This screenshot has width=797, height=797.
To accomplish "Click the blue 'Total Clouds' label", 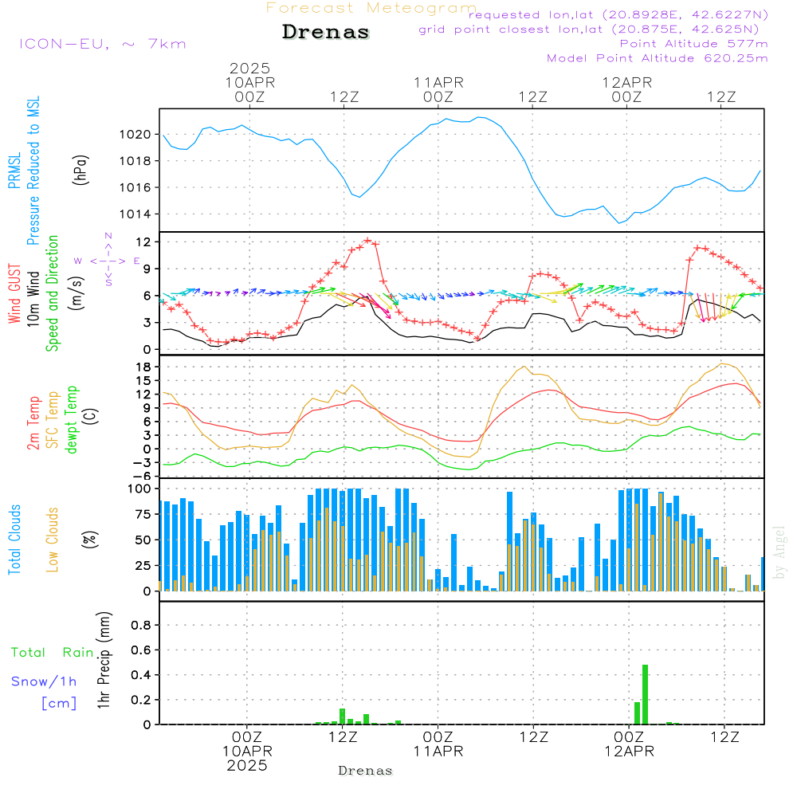I will (x=14, y=540).
